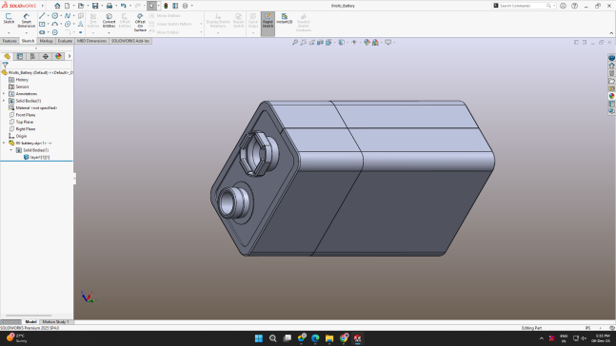Open the PropertyManager tab in the panel

click(20, 56)
